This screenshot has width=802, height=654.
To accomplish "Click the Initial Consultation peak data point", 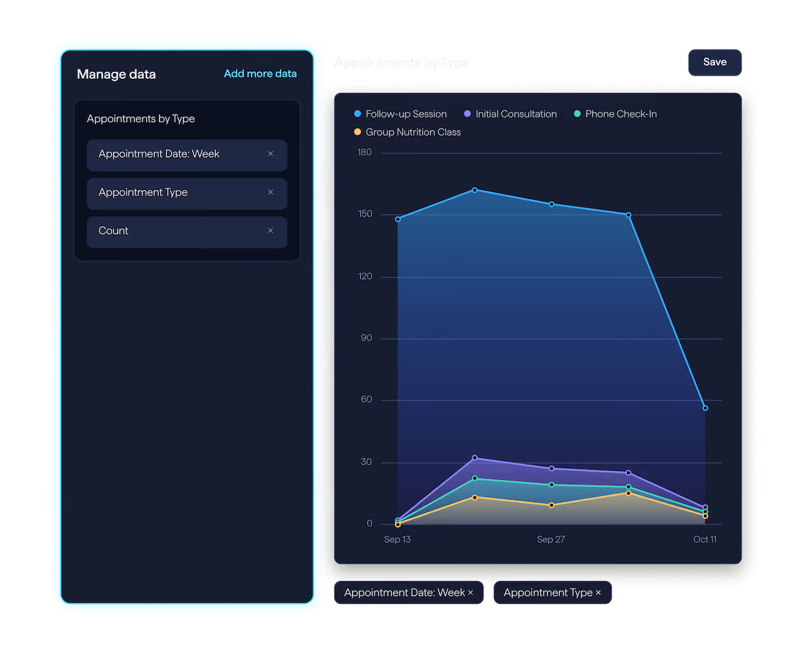I will point(475,458).
